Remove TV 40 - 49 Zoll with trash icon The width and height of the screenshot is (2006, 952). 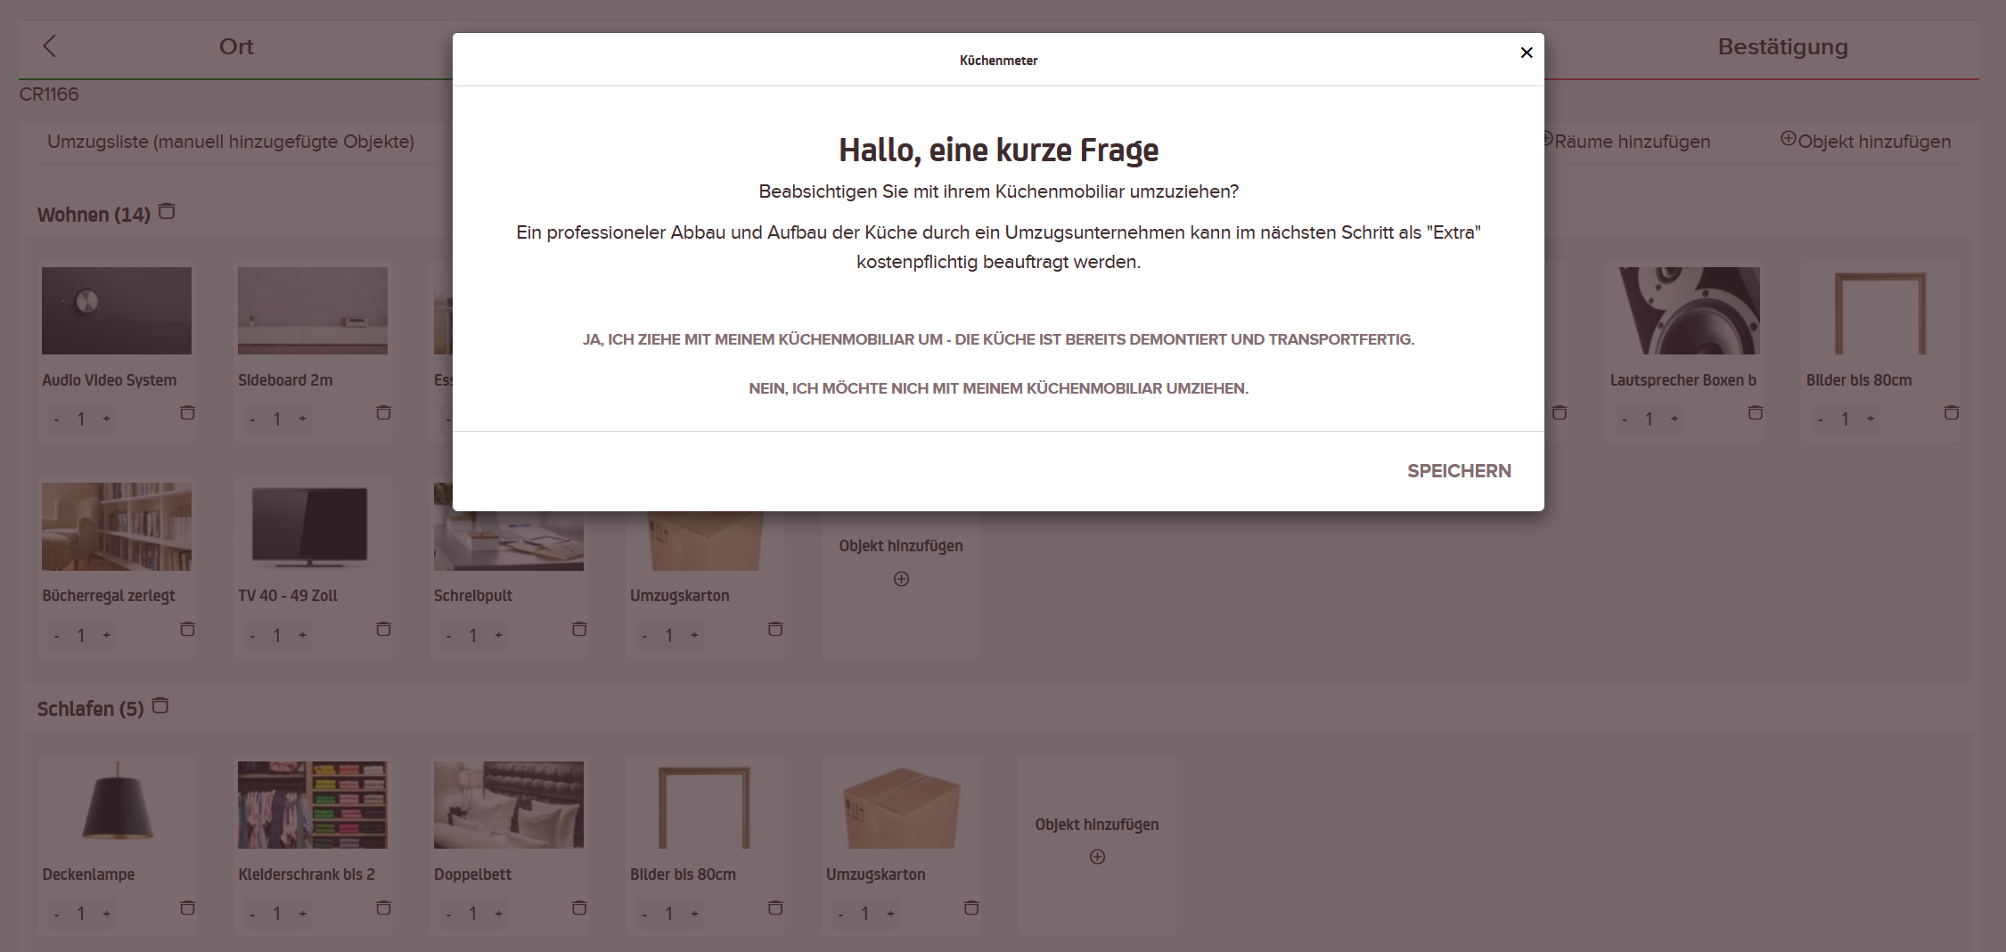(x=383, y=629)
